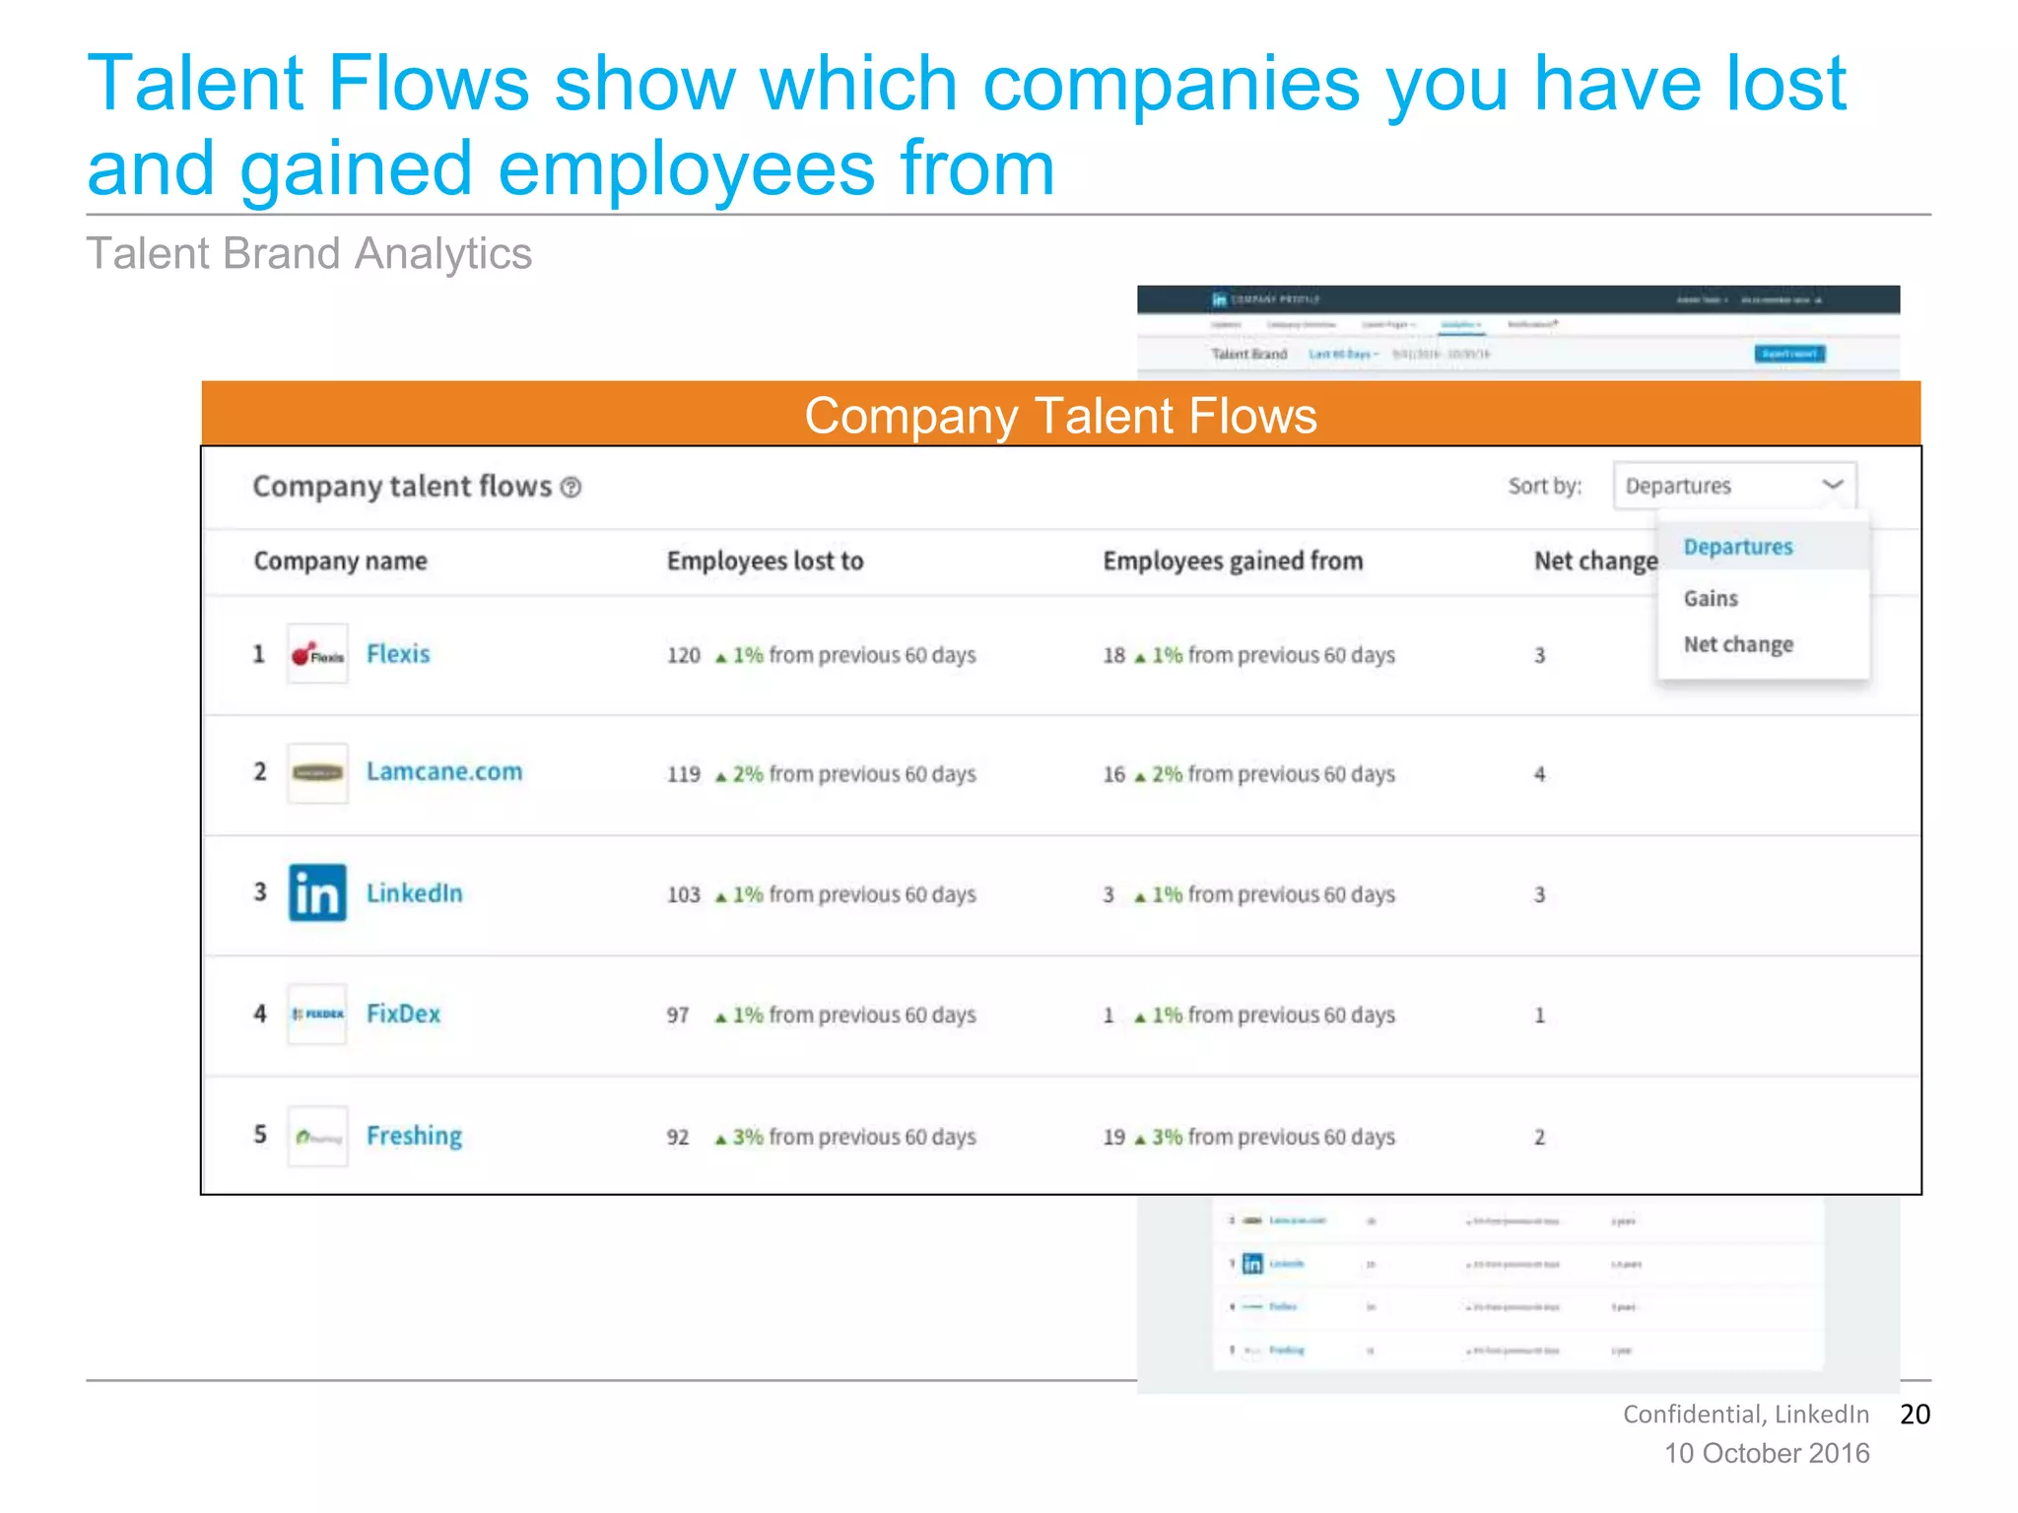This screenshot has width=2018, height=1513.
Task: Click the help icon beside Company talent flows
Action: 572,488
